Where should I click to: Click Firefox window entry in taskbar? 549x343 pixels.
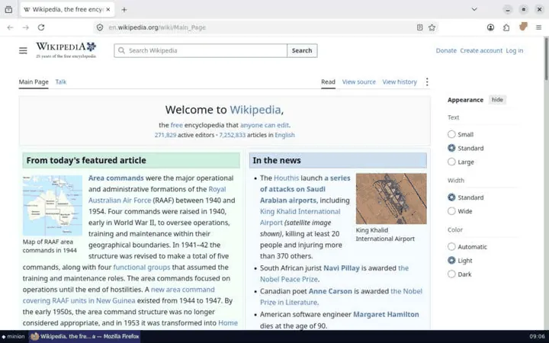[x=85, y=336]
